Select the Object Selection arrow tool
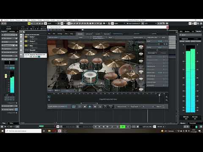 tap(69, 24)
